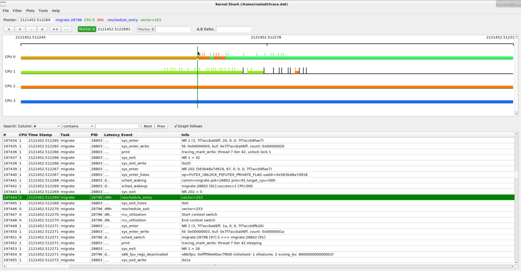Click the A,B Delta field

click(233, 29)
